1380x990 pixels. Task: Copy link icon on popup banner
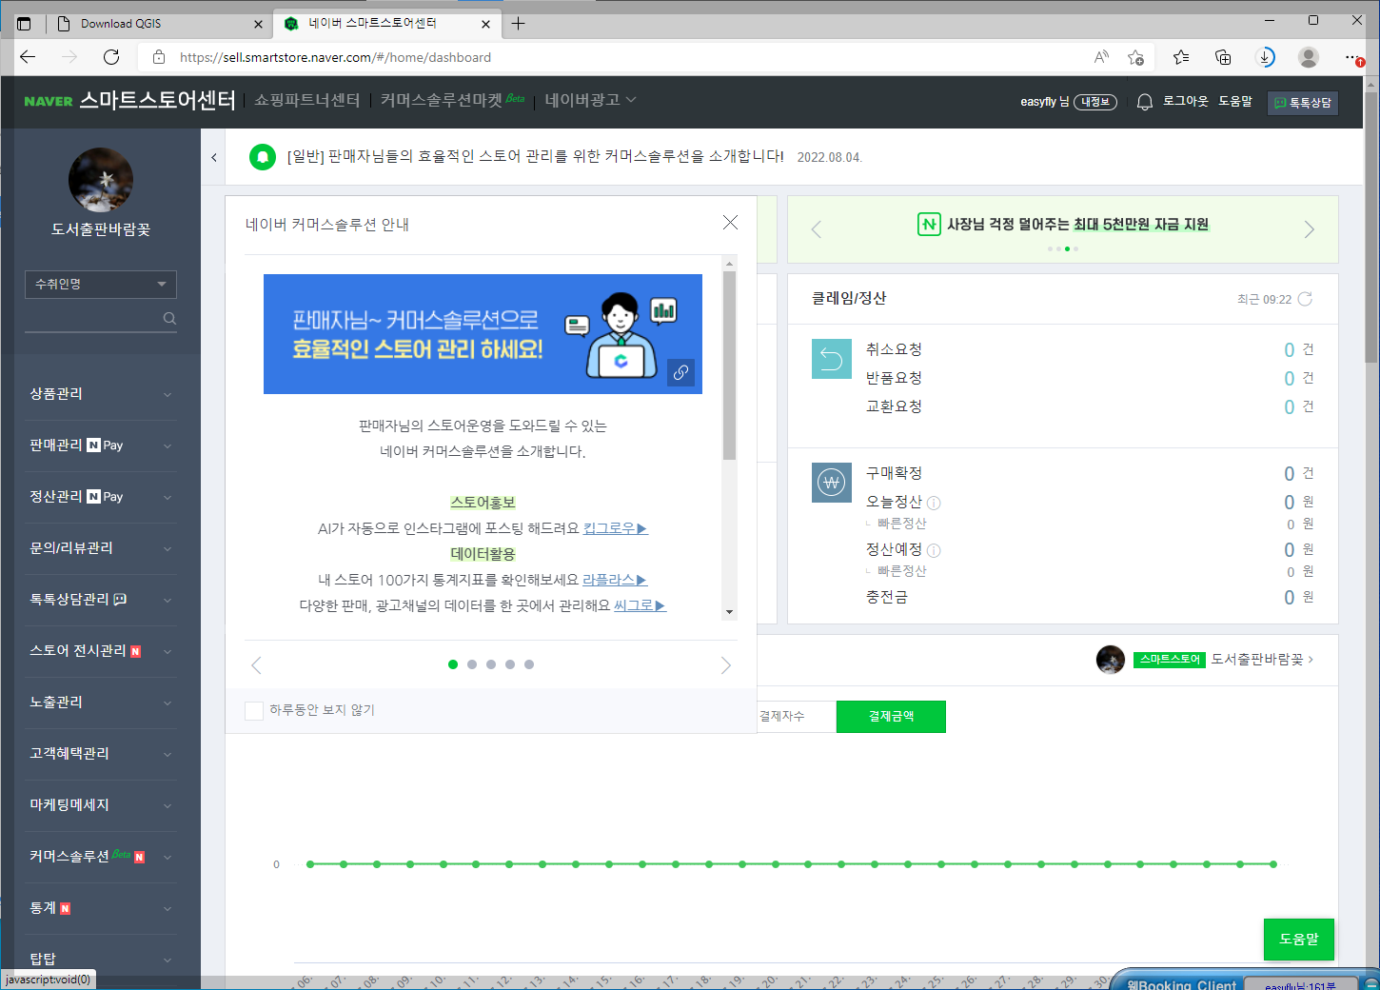[680, 372]
